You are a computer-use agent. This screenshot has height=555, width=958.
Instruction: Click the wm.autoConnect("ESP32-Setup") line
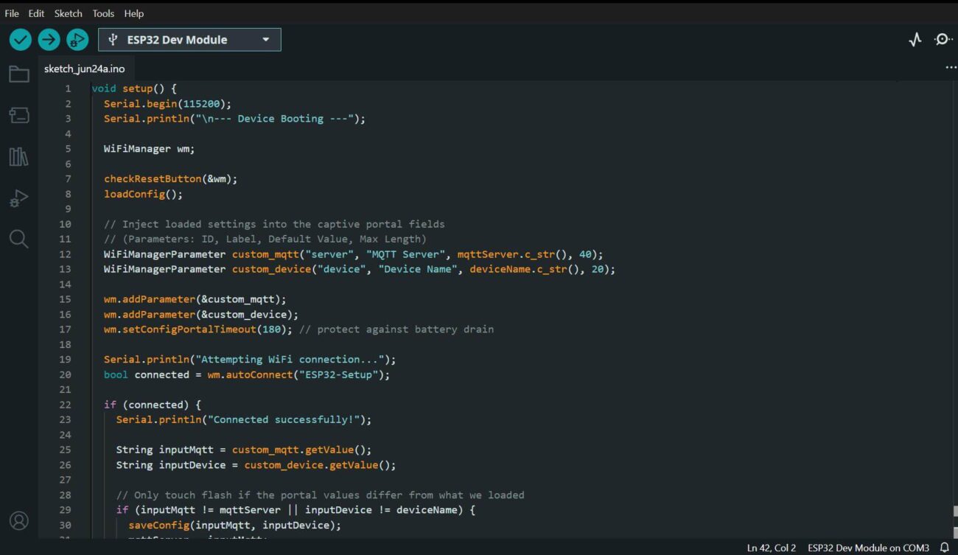pyautogui.click(x=247, y=374)
